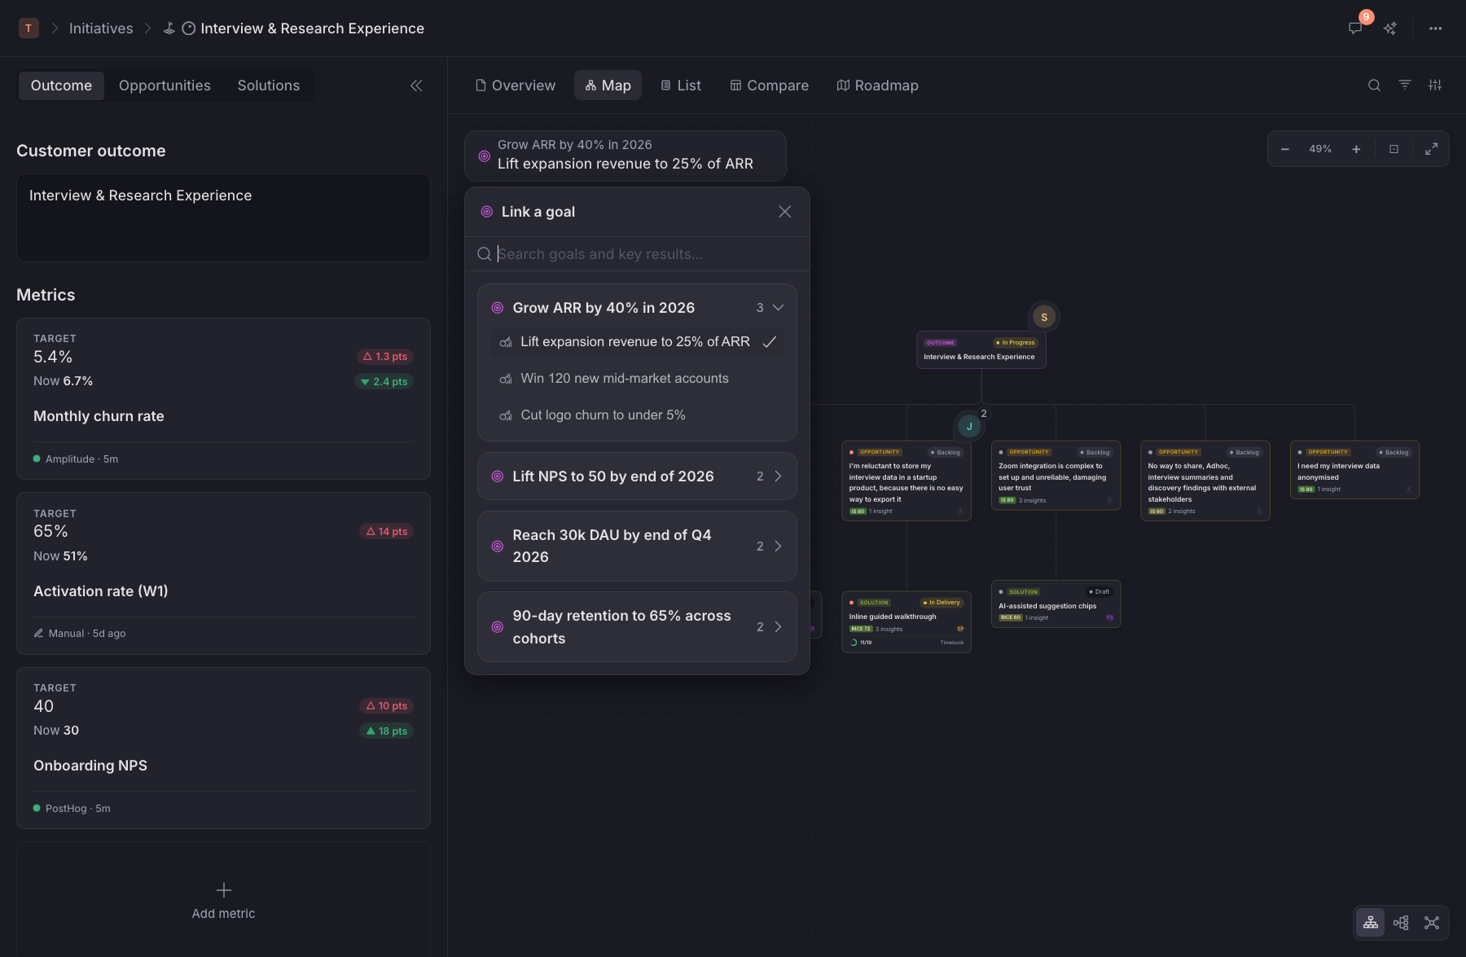Switch to the Opportunities tab
Screen dimensions: 1466x957
[165, 86]
